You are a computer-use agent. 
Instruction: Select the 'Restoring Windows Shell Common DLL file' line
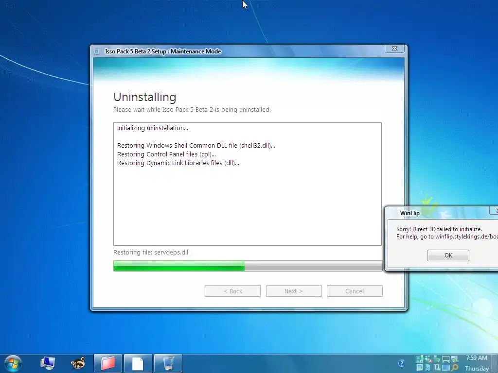(196, 146)
